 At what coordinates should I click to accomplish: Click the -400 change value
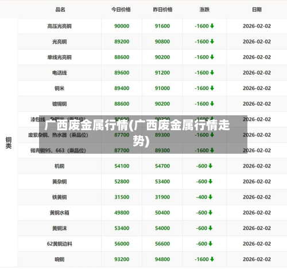coord(201,197)
